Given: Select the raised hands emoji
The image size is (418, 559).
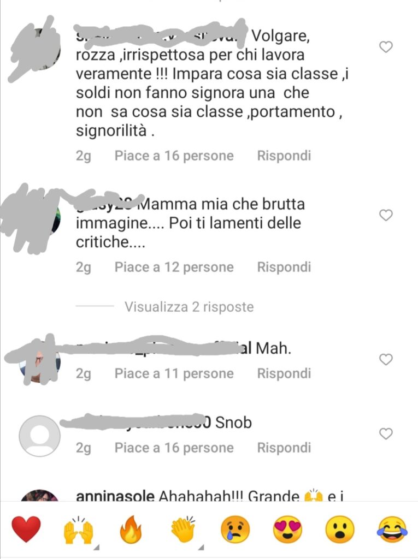Looking at the screenshot, I should [x=78, y=530].
